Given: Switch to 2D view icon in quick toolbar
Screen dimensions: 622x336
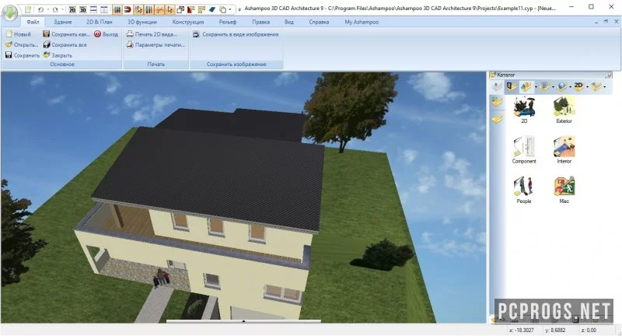Looking at the screenshot, I should point(72,9).
